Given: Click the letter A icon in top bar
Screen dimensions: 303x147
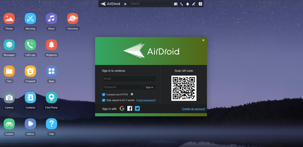Looking at the screenshot, I should click(x=200, y=4).
